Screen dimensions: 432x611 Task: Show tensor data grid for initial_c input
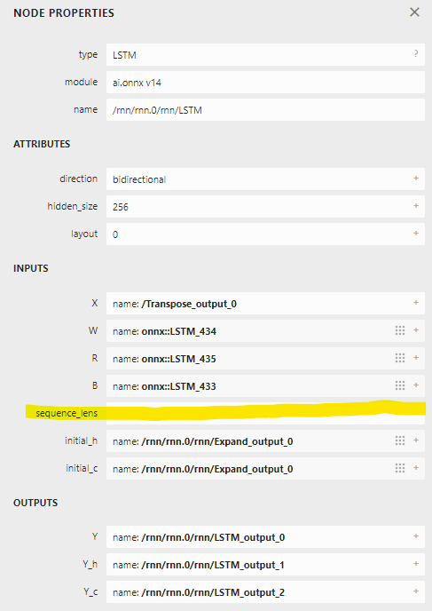[400, 468]
